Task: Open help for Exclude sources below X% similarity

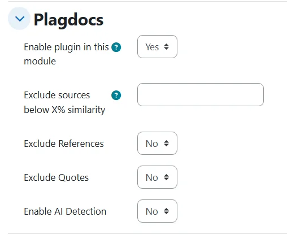Action: 116,95
